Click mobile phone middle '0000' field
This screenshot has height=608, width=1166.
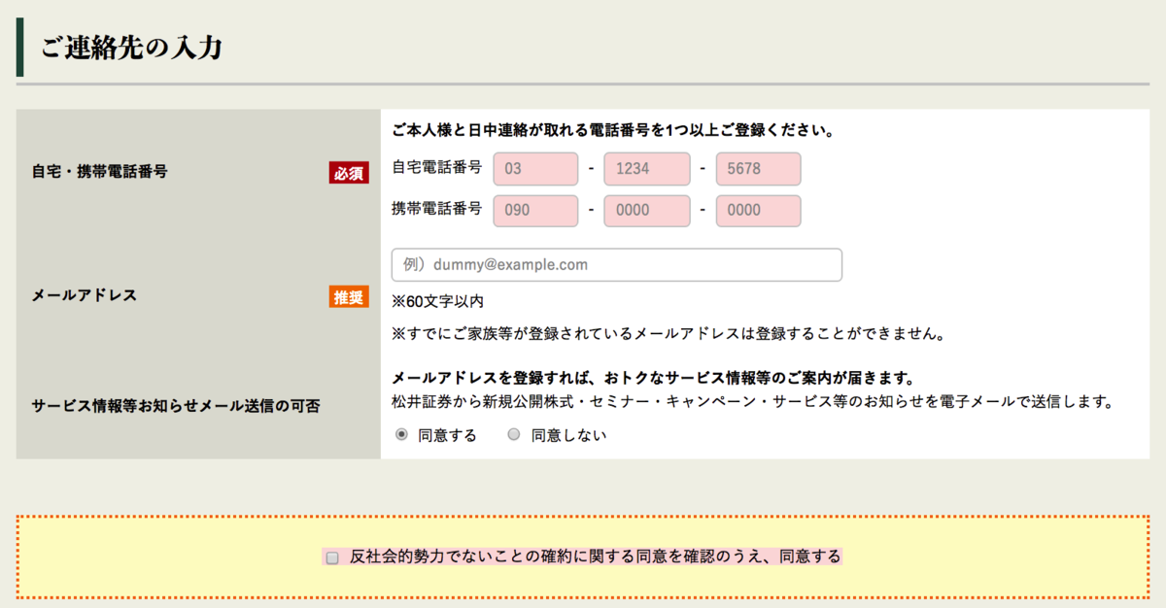tap(647, 211)
